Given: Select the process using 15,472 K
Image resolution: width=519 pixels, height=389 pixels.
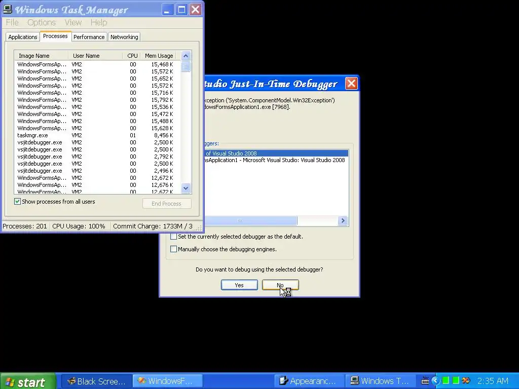Looking at the screenshot, I should click(97, 114).
